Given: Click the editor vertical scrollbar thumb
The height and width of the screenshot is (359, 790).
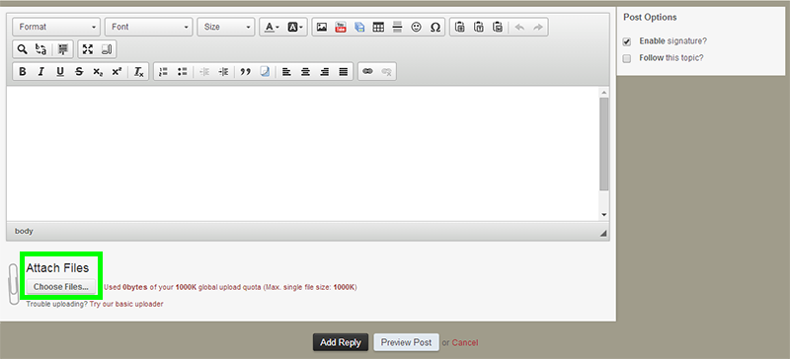Looking at the screenshot, I should point(604,144).
